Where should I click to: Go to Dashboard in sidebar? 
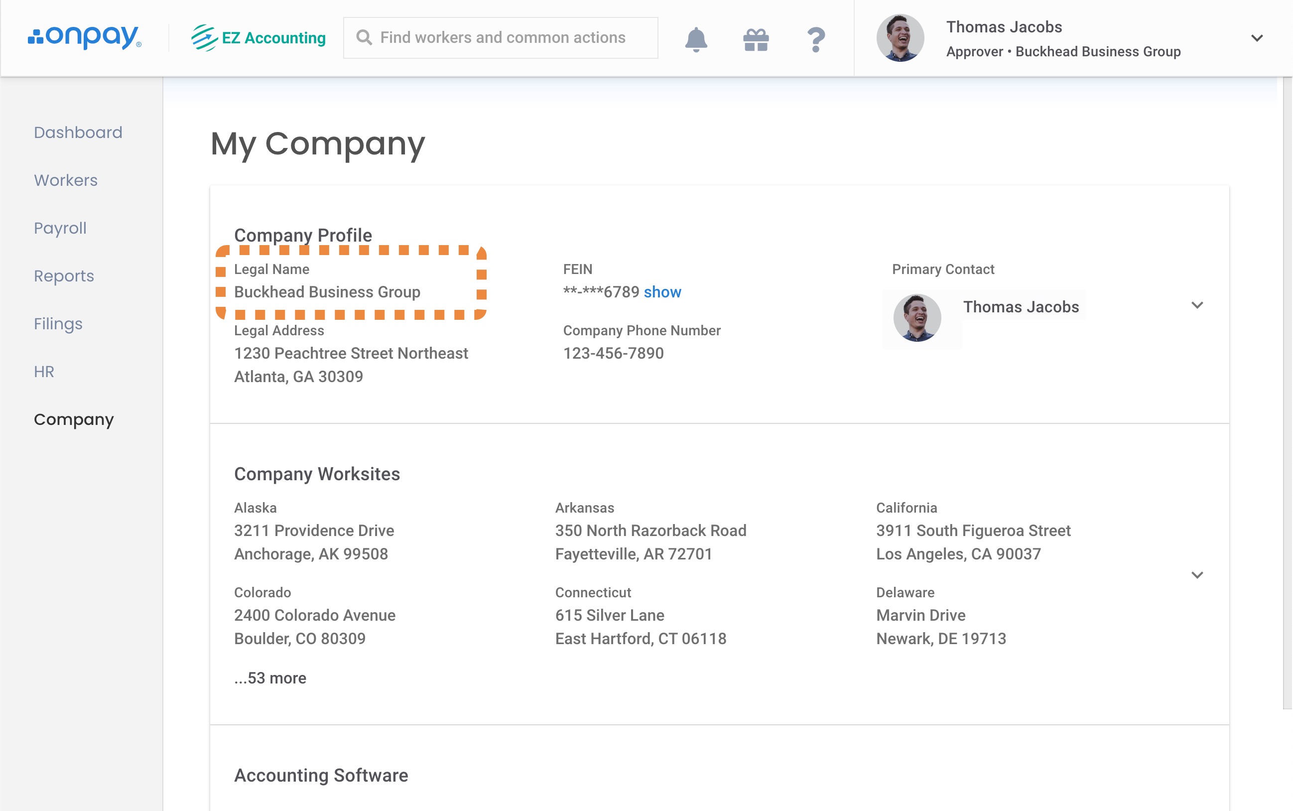tap(78, 133)
